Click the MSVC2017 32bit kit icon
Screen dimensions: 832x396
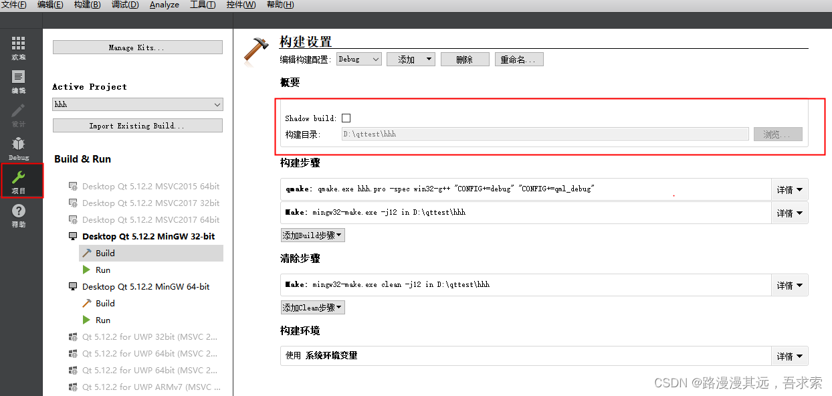tap(73, 203)
